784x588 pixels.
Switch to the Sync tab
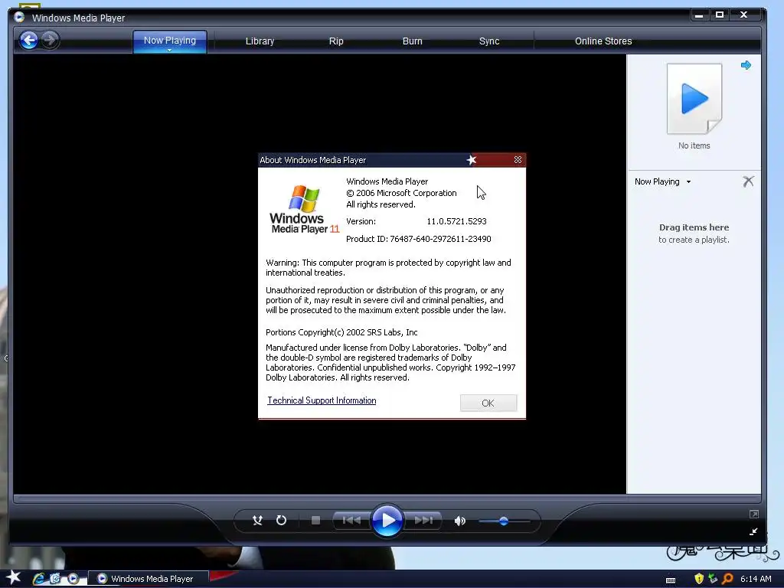(489, 41)
